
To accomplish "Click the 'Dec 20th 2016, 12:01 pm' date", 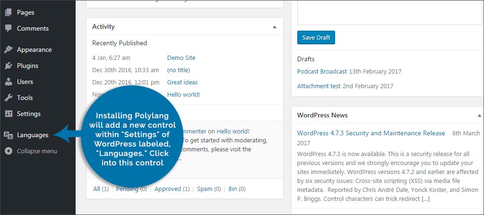I will [x=126, y=82].
